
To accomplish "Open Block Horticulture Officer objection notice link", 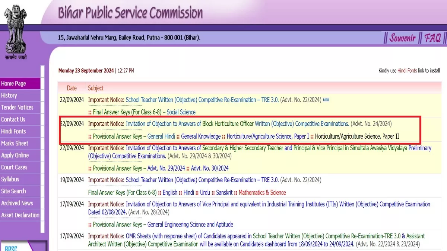I will (237, 124).
